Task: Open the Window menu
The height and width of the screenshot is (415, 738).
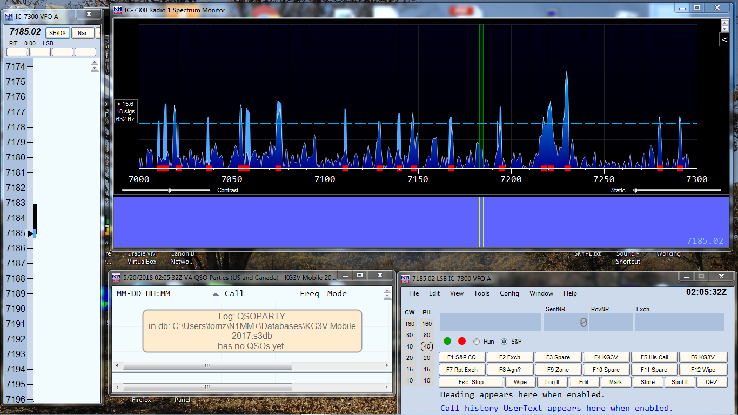Action: coord(541,293)
